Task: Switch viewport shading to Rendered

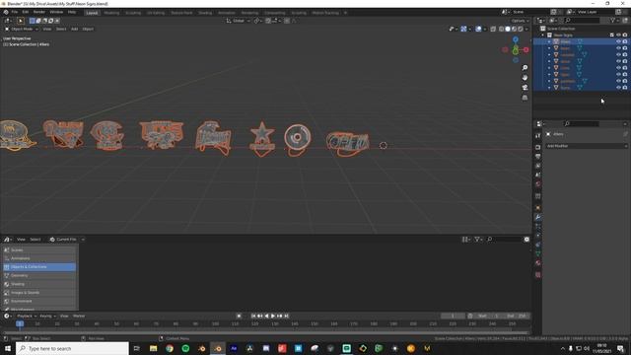Action: (521, 29)
